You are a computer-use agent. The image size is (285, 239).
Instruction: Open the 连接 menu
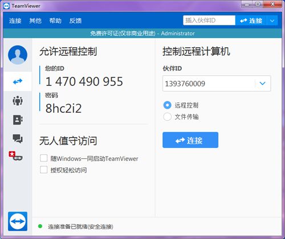(15, 20)
